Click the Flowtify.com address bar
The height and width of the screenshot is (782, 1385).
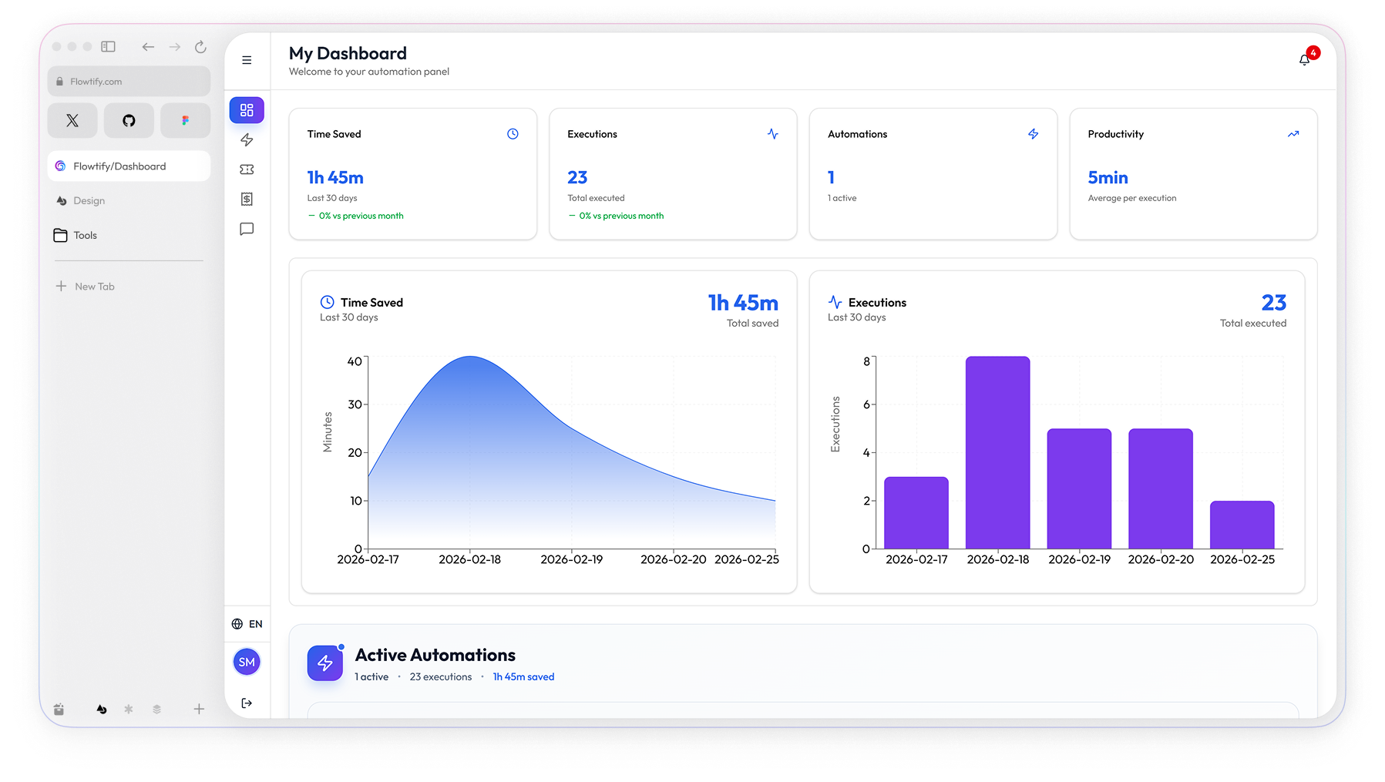coord(128,81)
